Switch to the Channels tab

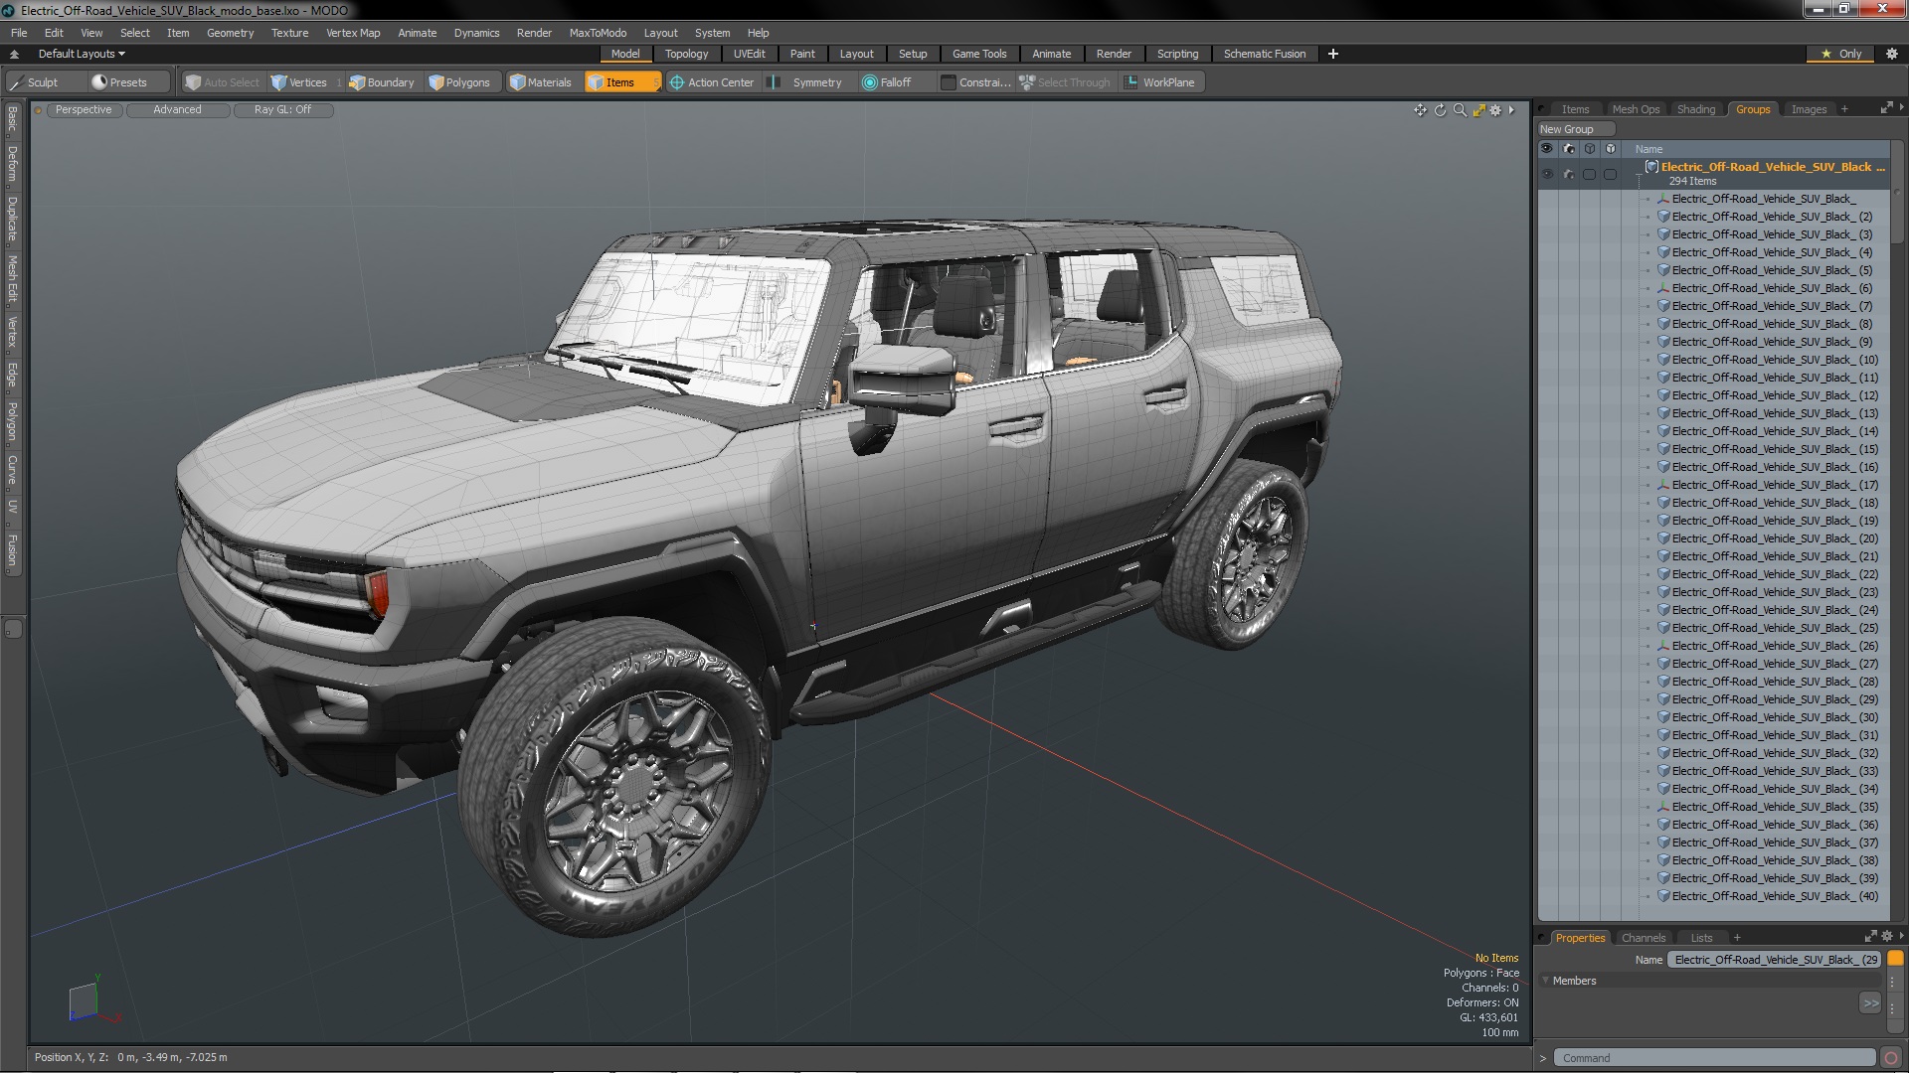1643,938
